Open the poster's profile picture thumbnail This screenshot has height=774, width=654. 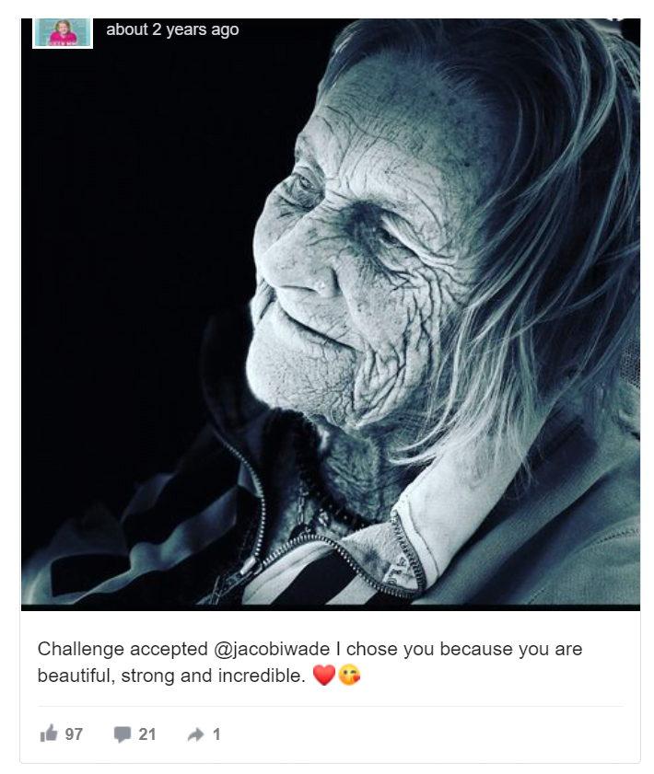click(63, 33)
